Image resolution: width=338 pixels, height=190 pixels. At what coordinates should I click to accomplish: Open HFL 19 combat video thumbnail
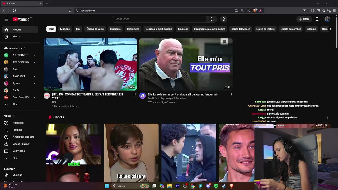click(x=90, y=64)
